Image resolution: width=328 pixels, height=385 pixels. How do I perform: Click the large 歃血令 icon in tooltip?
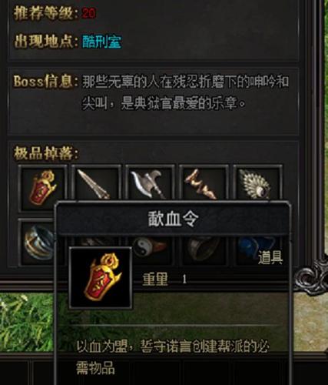[x=101, y=278]
